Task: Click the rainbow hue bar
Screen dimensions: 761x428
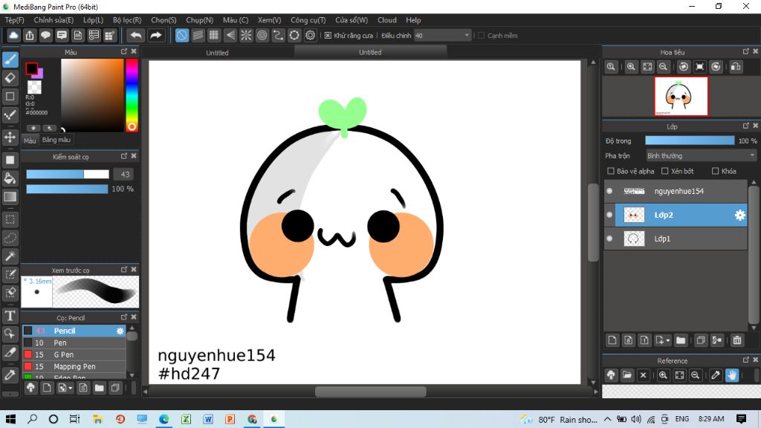Action: click(x=132, y=95)
